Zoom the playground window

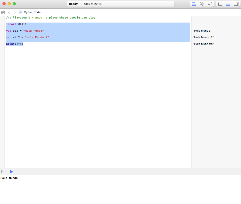point(14,4)
